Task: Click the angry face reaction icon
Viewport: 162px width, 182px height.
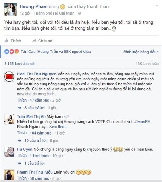Action: click(x=17, y=52)
